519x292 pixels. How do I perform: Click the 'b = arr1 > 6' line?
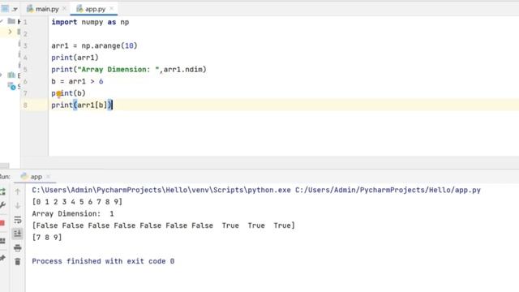coord(77,81)
